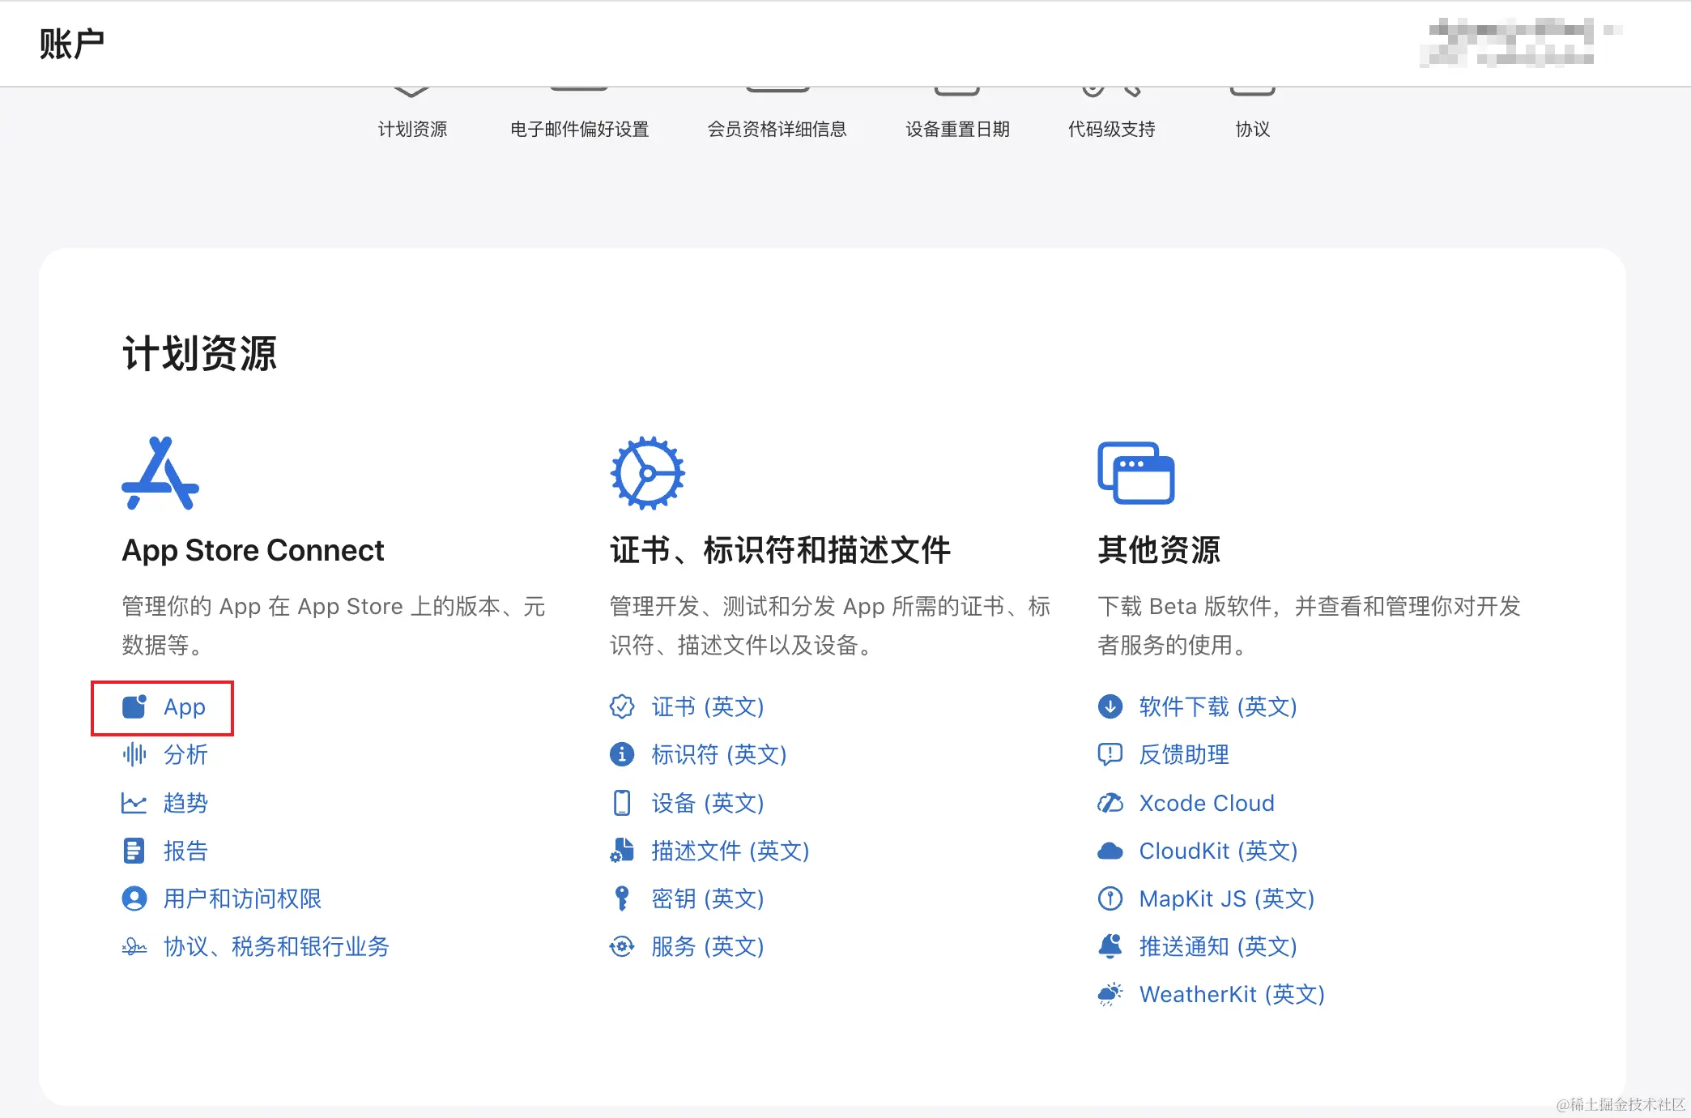Jump to 电子邮件偏好设置 section
Image resolution: width=1691 pixels, height=1118 pixels.
tap(579, 129)
